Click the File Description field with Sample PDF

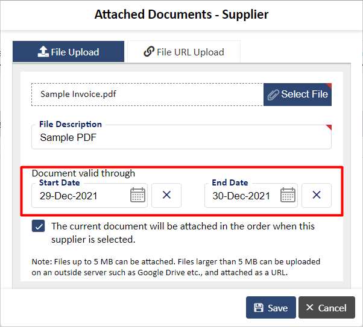pyautogui.click(x=181, y=137)
